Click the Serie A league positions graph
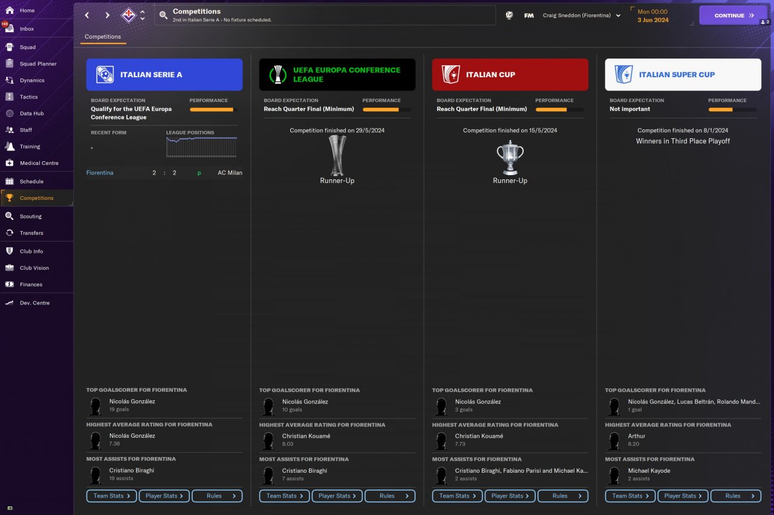The image size is (774, 515). (x=202, y=147)
